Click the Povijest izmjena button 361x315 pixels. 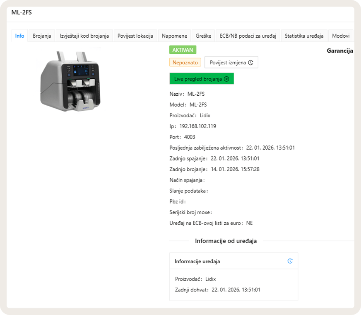(x=231, y=63)
